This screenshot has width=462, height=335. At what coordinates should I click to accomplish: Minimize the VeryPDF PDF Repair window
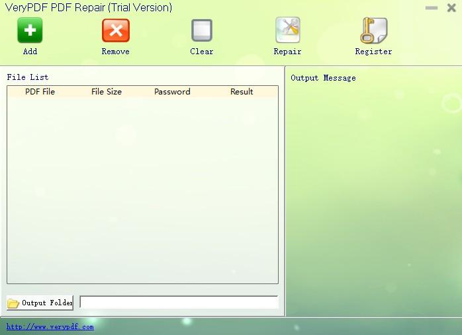click(x=432, y=8)
